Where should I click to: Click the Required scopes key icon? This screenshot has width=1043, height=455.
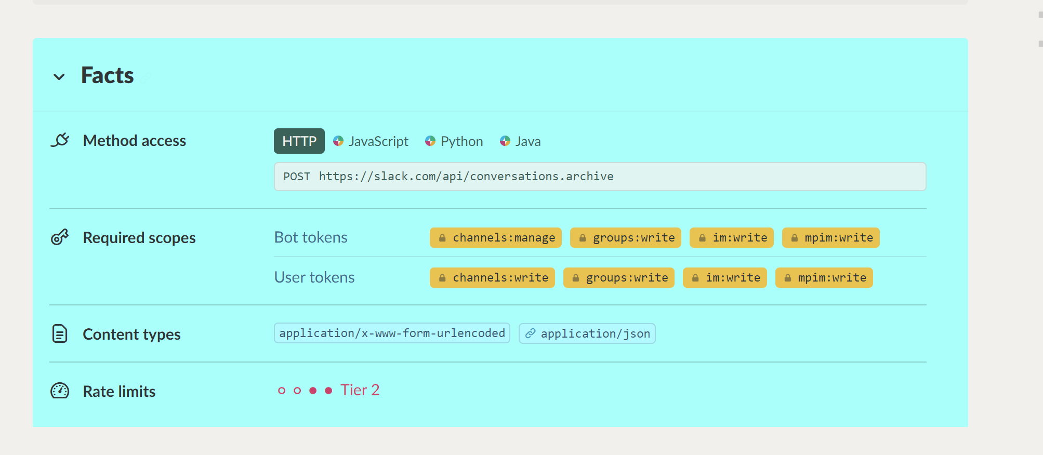60,237
